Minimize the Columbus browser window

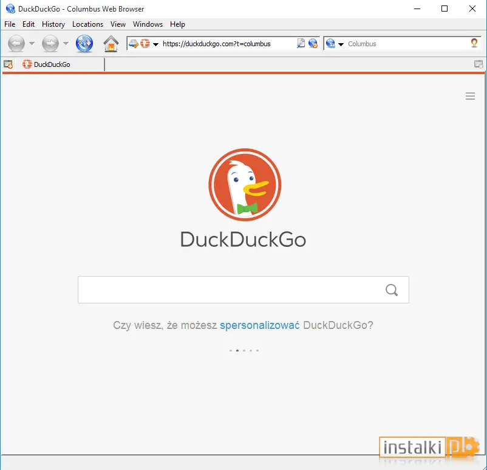click(417, 9)
